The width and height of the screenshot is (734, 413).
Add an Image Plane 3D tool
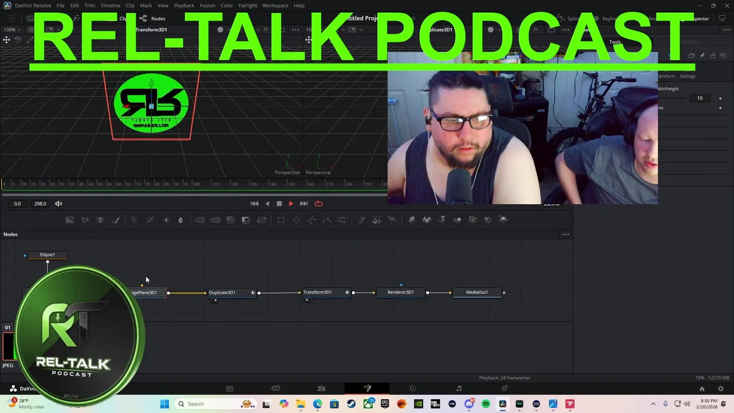point(411,220)
